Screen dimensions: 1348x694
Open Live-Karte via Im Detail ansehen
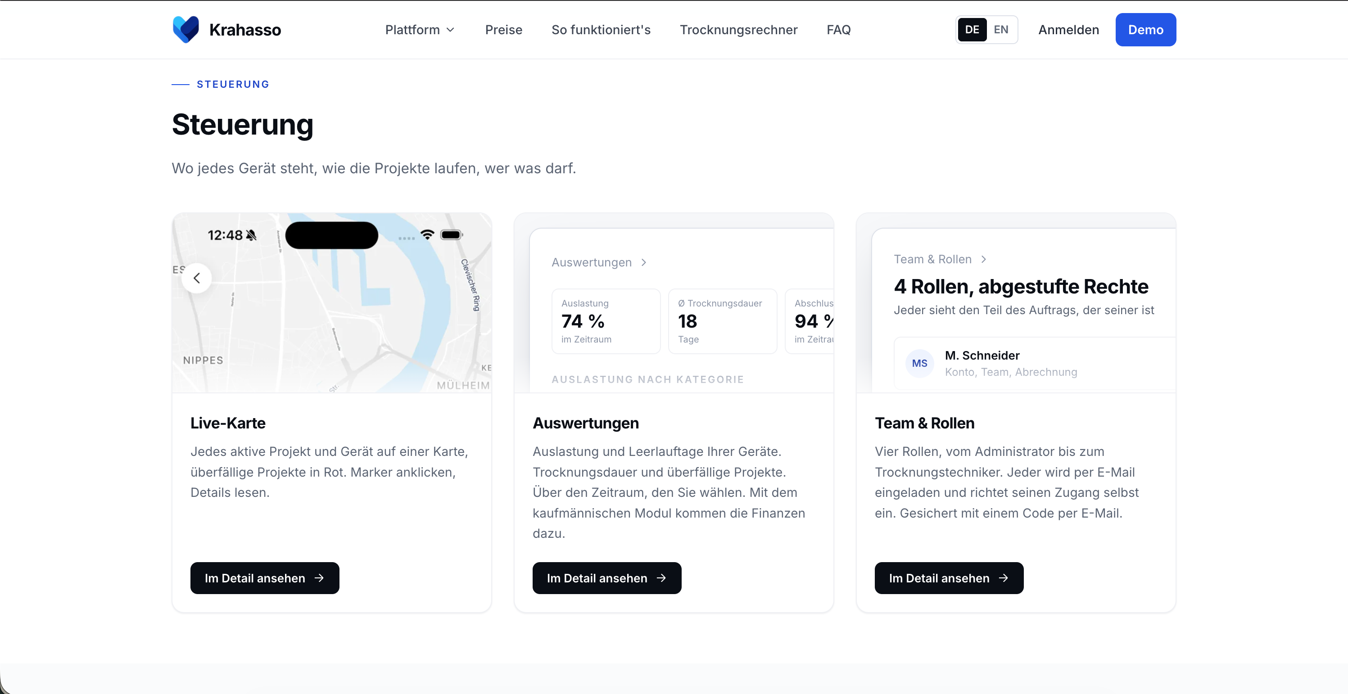coord(264,577)
